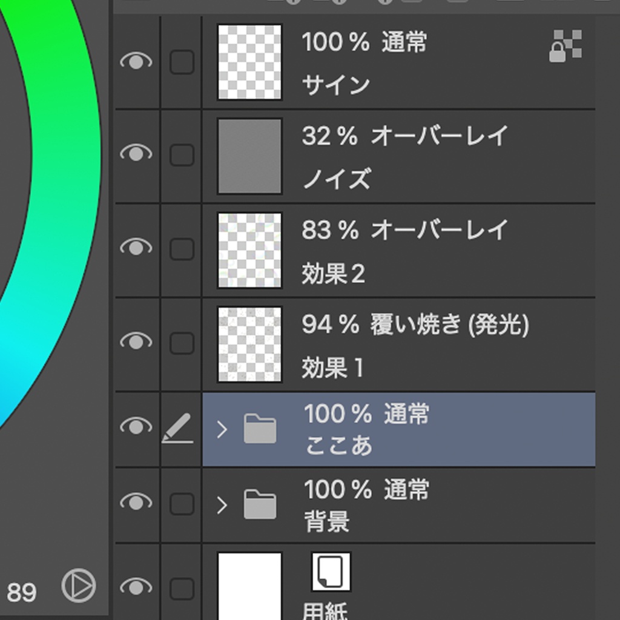Toggle visibility of 効果 1 layer
The width and height of the screenshot is (620, 620).
[136, 342]
